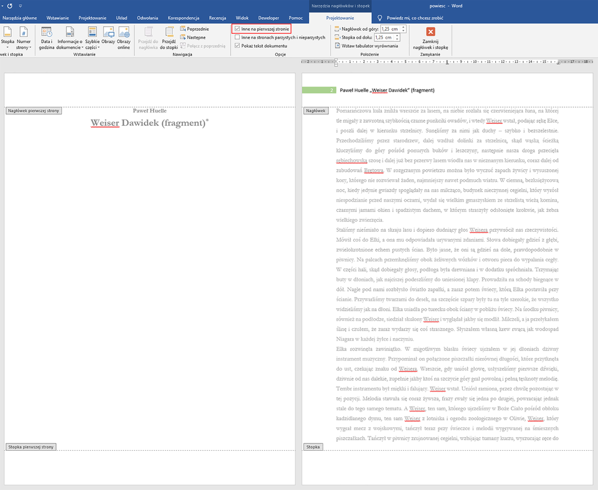Go to footer with Przejdź do stopki

coord(169,37)
